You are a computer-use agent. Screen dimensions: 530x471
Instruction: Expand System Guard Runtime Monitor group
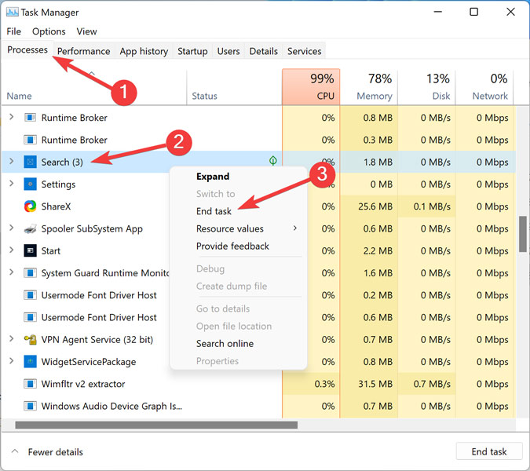pos(12,272)
